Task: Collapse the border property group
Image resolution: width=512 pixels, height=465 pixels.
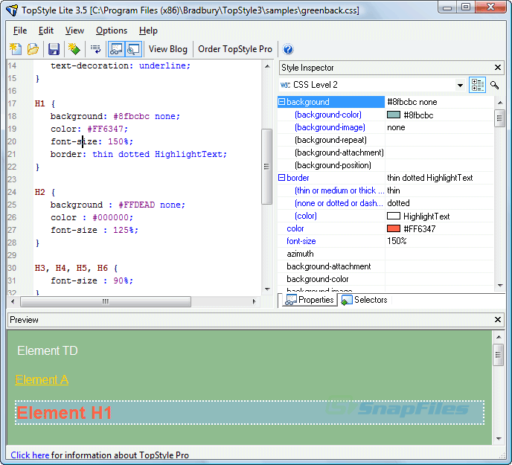Action: point(282,178)
